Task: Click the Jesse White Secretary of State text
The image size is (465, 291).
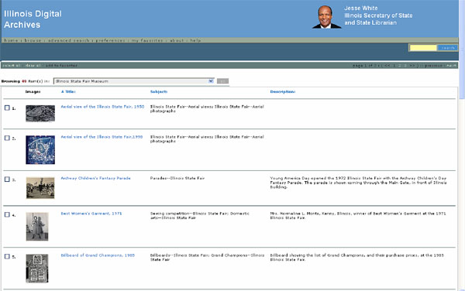Action: (x=378, y=15)
